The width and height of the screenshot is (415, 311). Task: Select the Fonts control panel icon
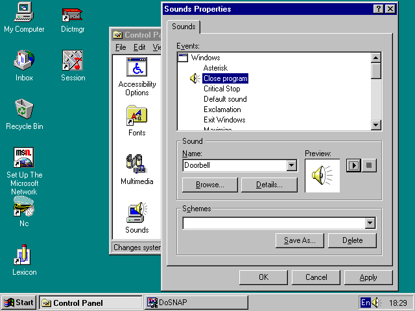pyautogui.click(x=137, y=117)
